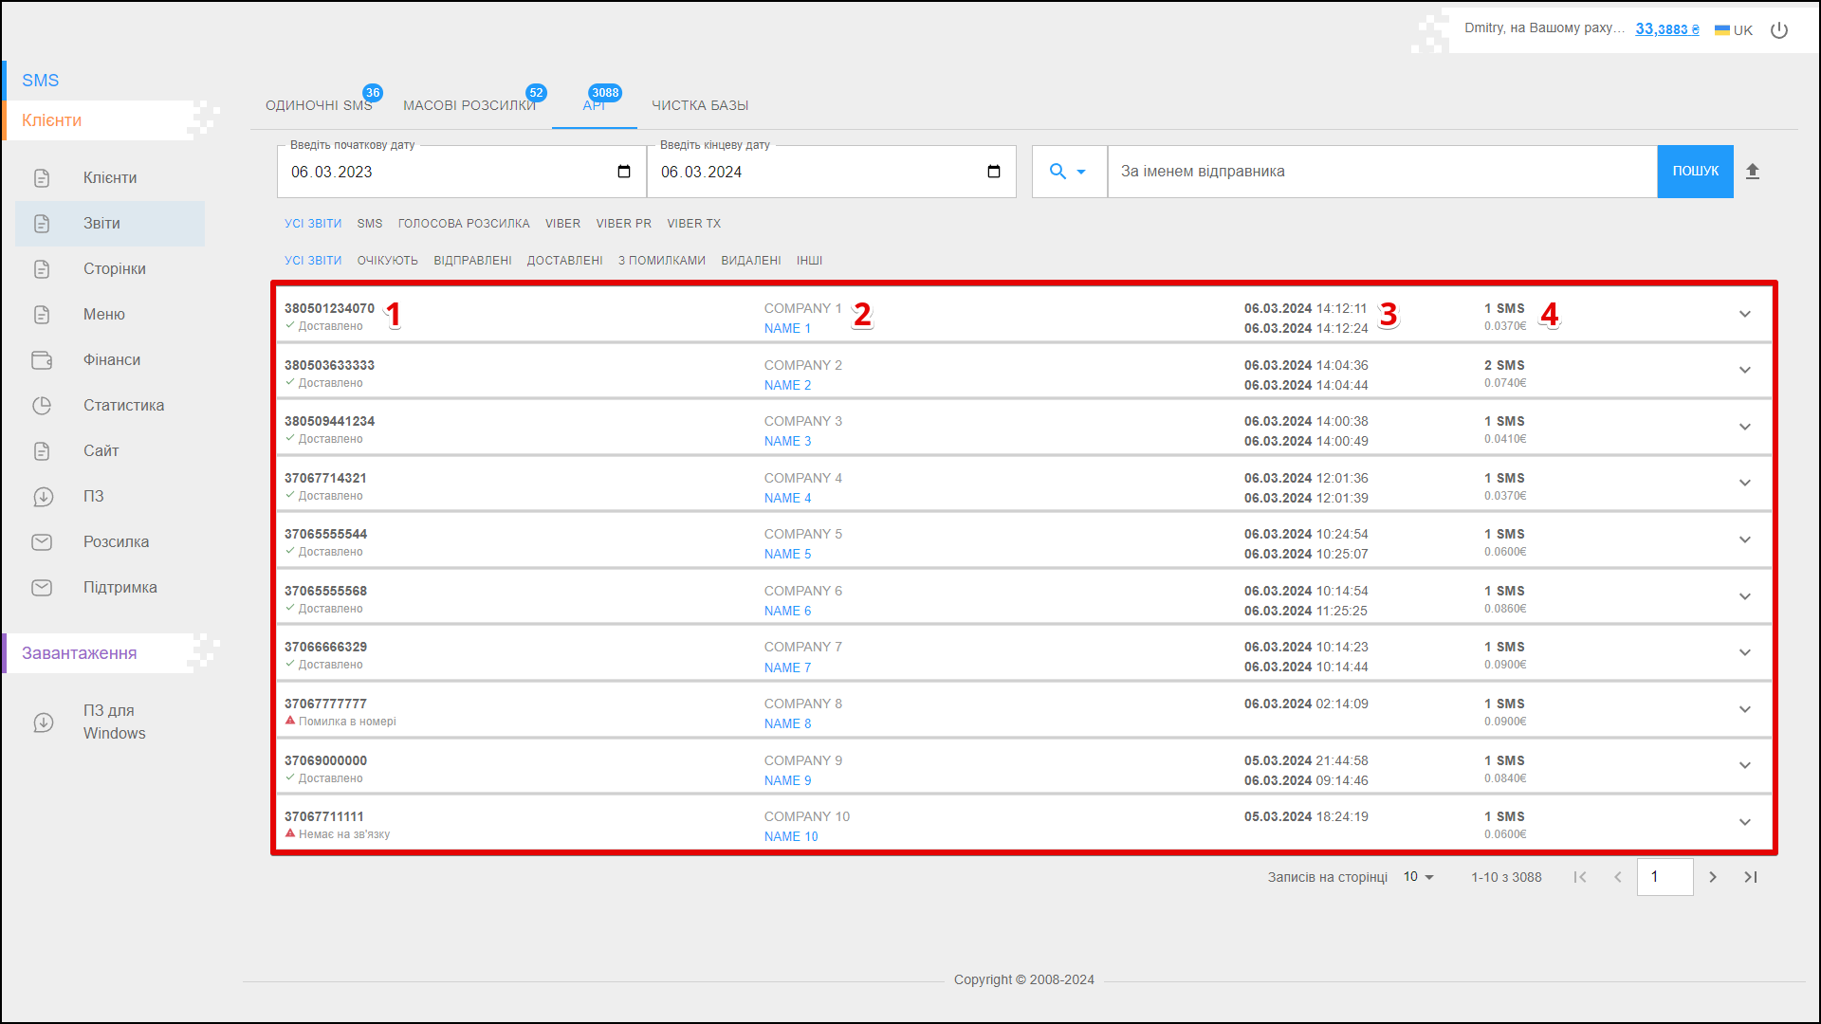Image resolution: width=1821 pixels, height=1024 pixels.
Task: Go to the last page of records
Action: coord(1751,877)
